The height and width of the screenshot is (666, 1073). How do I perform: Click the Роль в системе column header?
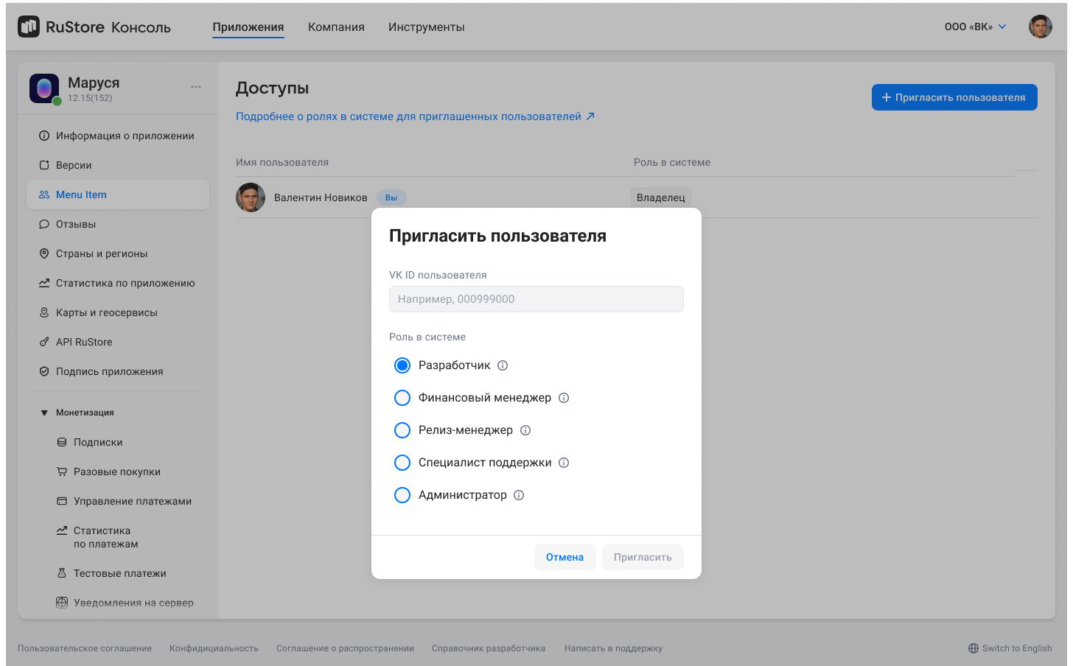click(x=672, y=162)
